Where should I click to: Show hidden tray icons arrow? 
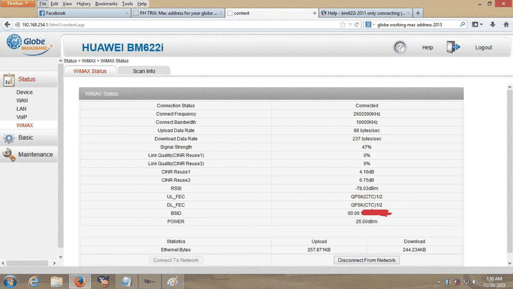(x=439, y=282)
